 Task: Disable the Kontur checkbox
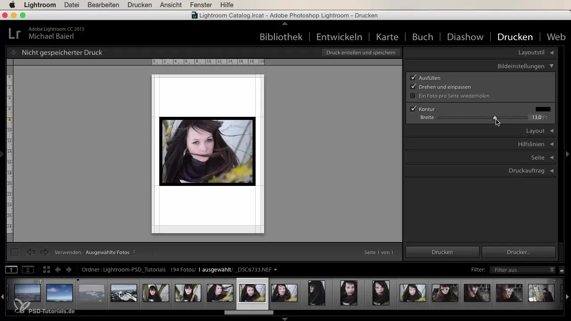click(413, 109)
